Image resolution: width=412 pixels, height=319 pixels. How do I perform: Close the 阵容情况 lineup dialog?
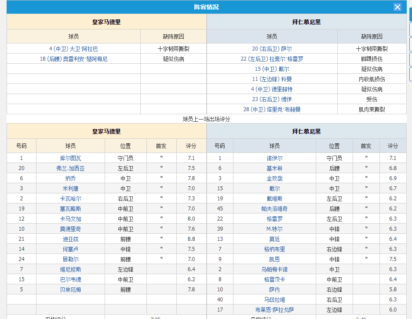tap(397, 7)
